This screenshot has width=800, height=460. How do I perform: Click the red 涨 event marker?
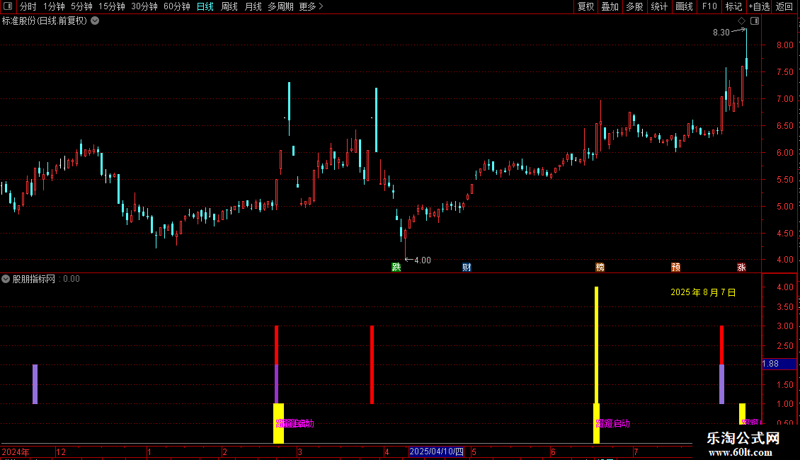pyautogui.click(x=741, y=268)
